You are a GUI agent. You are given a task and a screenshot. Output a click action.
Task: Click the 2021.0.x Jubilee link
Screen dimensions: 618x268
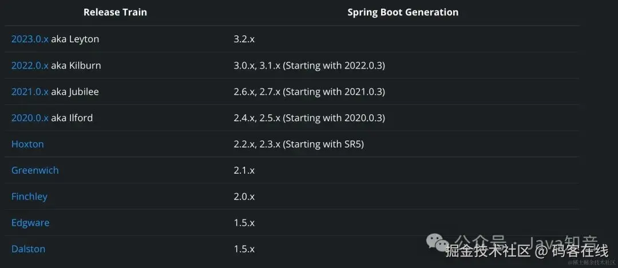[30, 92]
